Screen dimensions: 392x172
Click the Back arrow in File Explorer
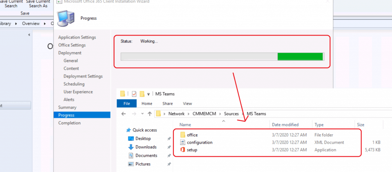pyautogui.click(x=124, y=114)
